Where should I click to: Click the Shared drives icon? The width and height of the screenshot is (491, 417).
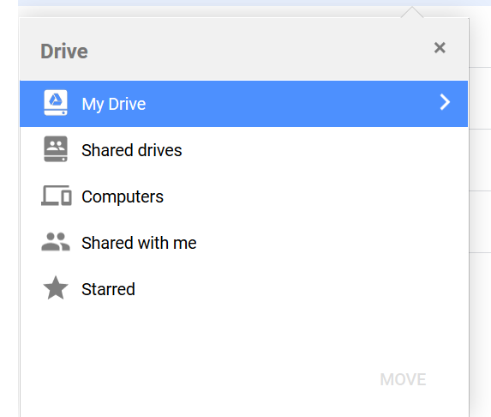point(56,149)
